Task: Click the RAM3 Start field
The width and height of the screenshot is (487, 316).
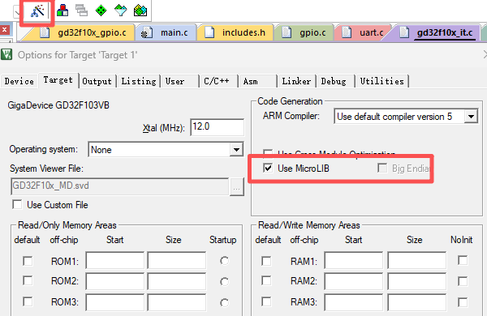Action: coord(353,302)
